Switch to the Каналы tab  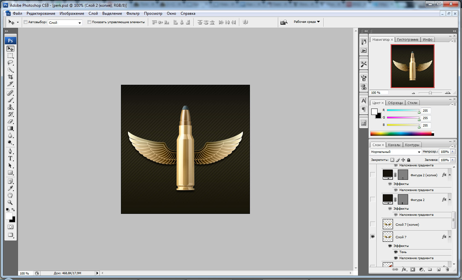394,145
